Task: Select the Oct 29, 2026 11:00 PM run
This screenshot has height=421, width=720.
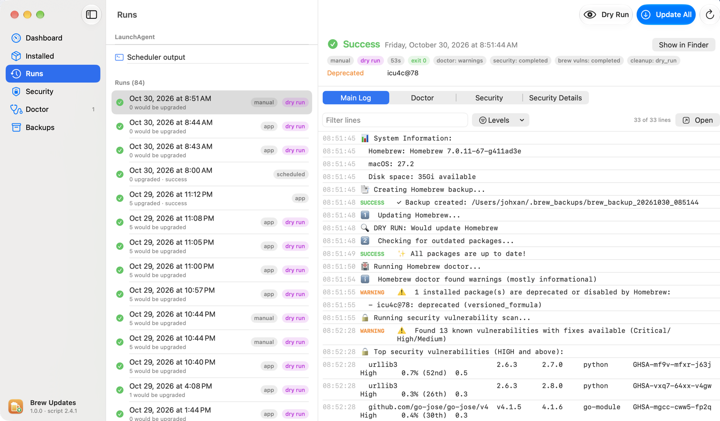Action: click(x=212, y=270)
